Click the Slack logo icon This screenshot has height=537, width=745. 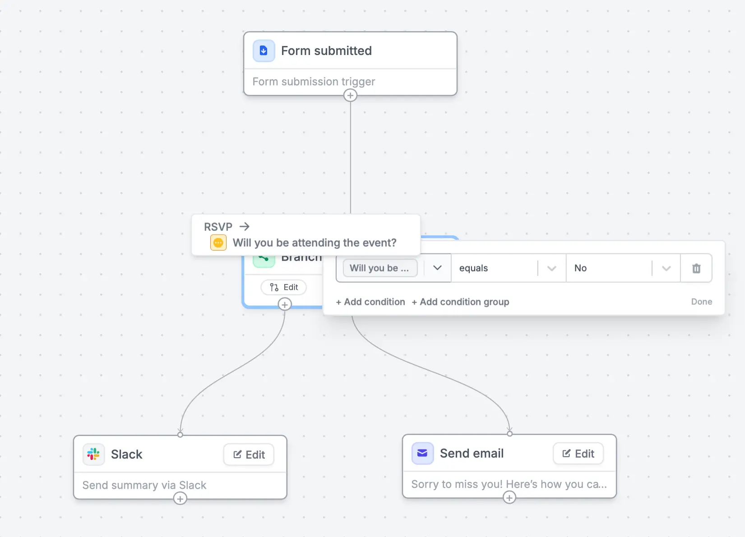point(93,454)
